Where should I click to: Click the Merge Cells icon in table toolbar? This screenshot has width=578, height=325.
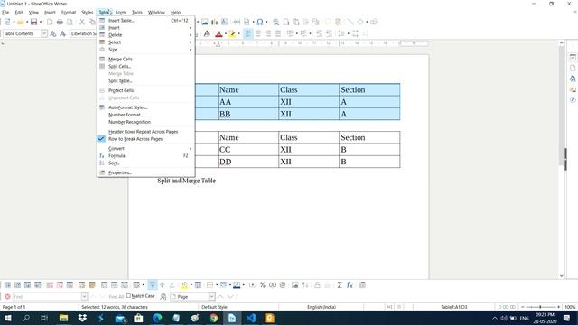coord(105,285)
